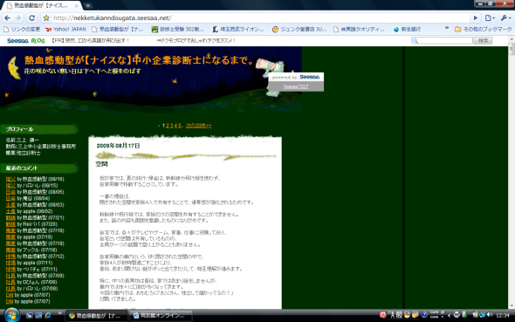Image resolution: width=515 pixels, height=322 pixels.
Task: Open comment link by apple (07/11)
Action: pos(10,263)
